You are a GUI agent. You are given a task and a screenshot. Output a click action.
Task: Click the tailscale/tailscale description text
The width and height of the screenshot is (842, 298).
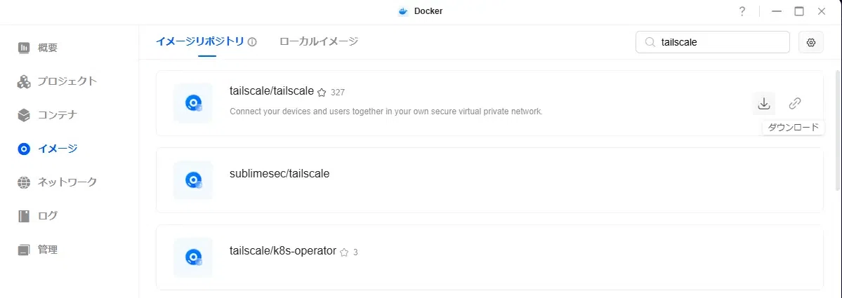point(386,112)
